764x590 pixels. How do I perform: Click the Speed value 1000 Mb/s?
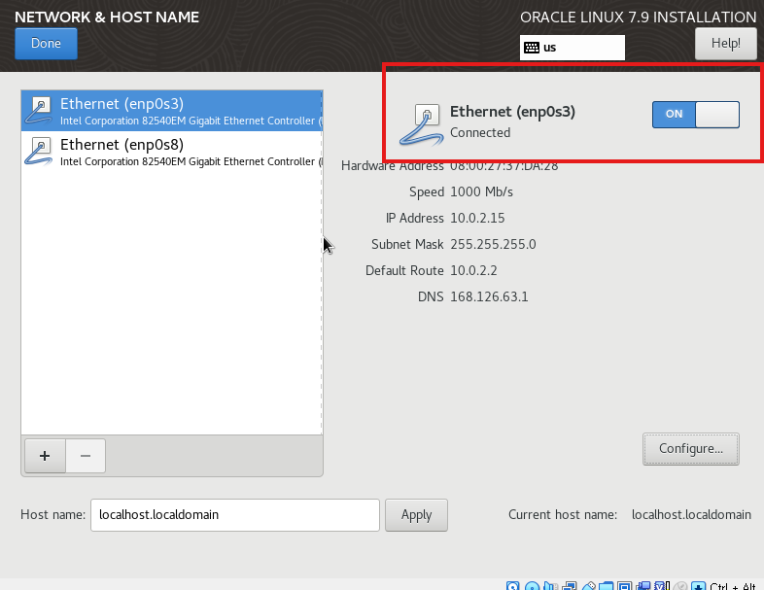click(481, 191)
